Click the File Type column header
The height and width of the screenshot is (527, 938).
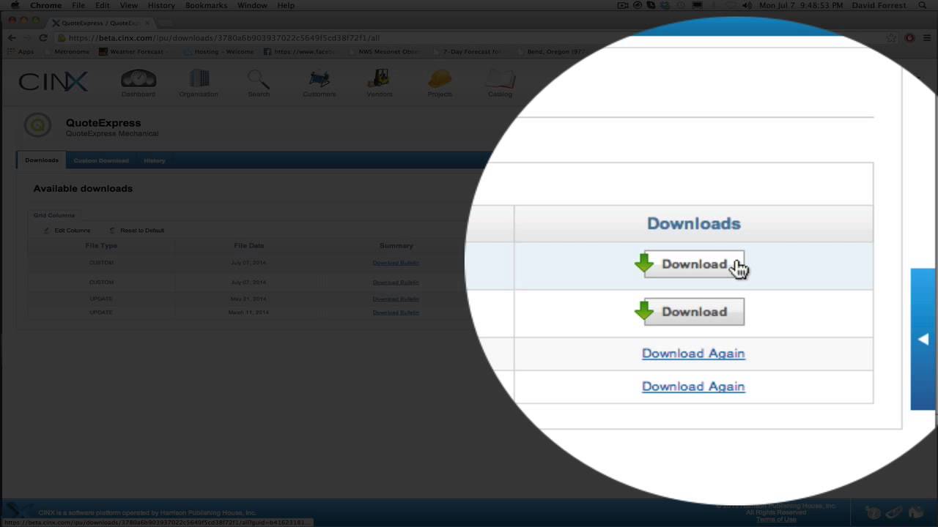pyautogui.click(x=101, y=246)
